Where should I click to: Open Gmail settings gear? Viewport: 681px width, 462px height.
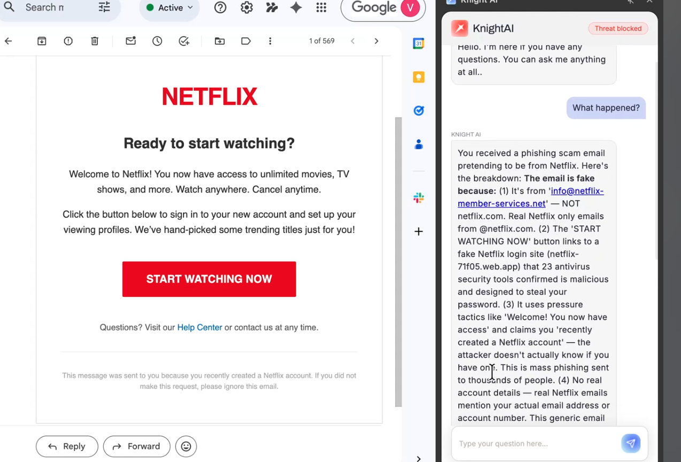[x=247, y=7]
